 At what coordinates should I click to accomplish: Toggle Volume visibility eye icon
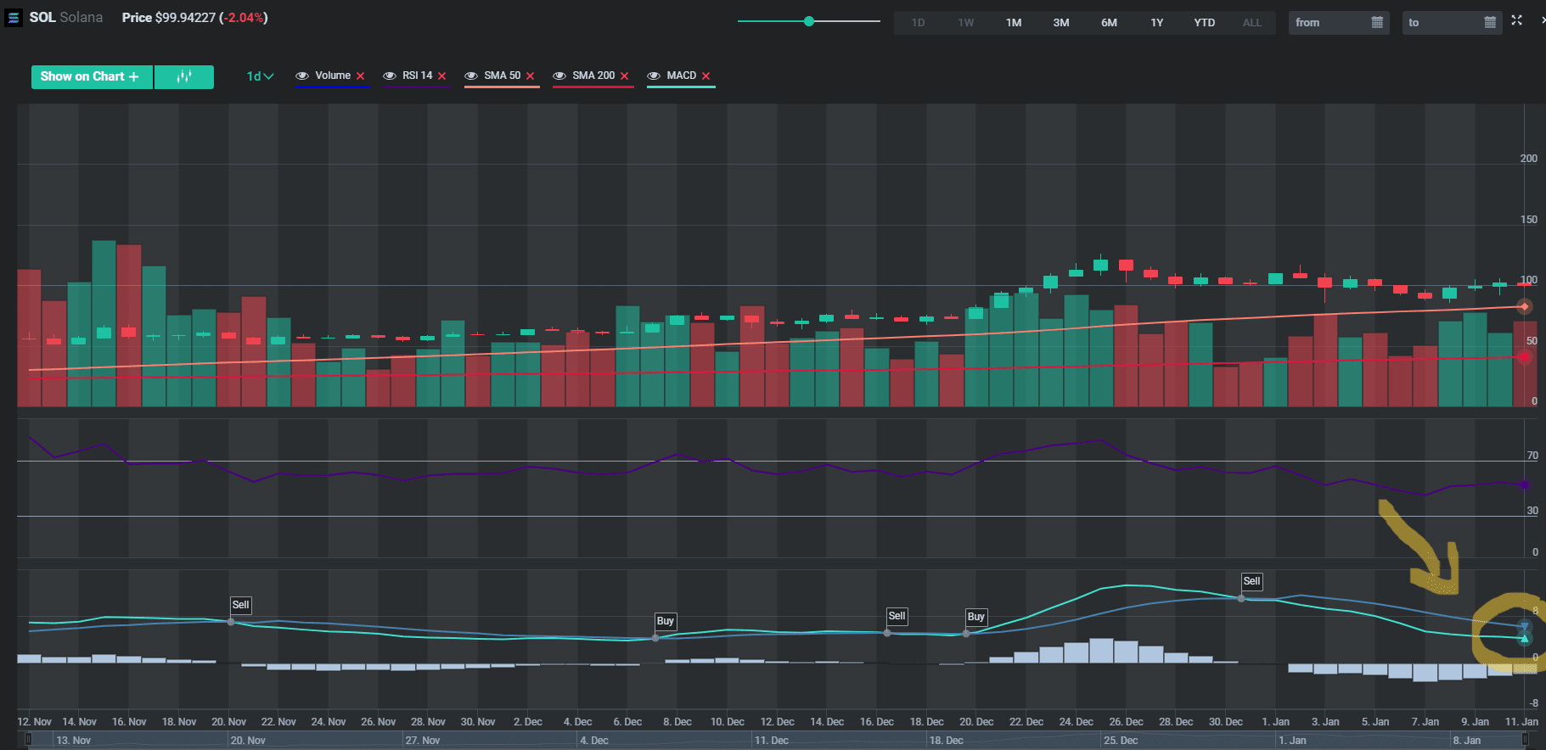click(301, 76)
